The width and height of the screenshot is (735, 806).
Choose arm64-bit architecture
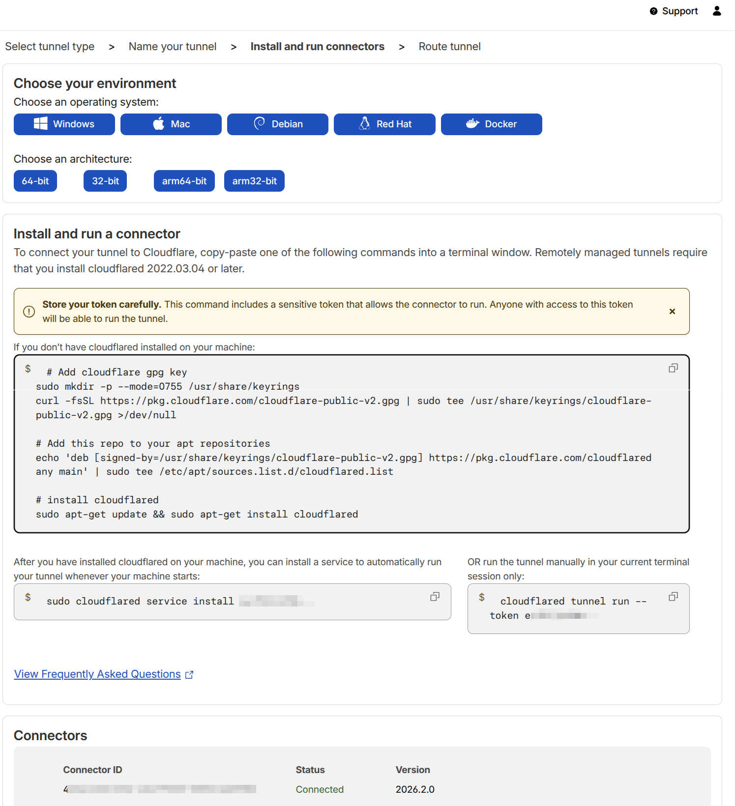click(x=184, y=181)
